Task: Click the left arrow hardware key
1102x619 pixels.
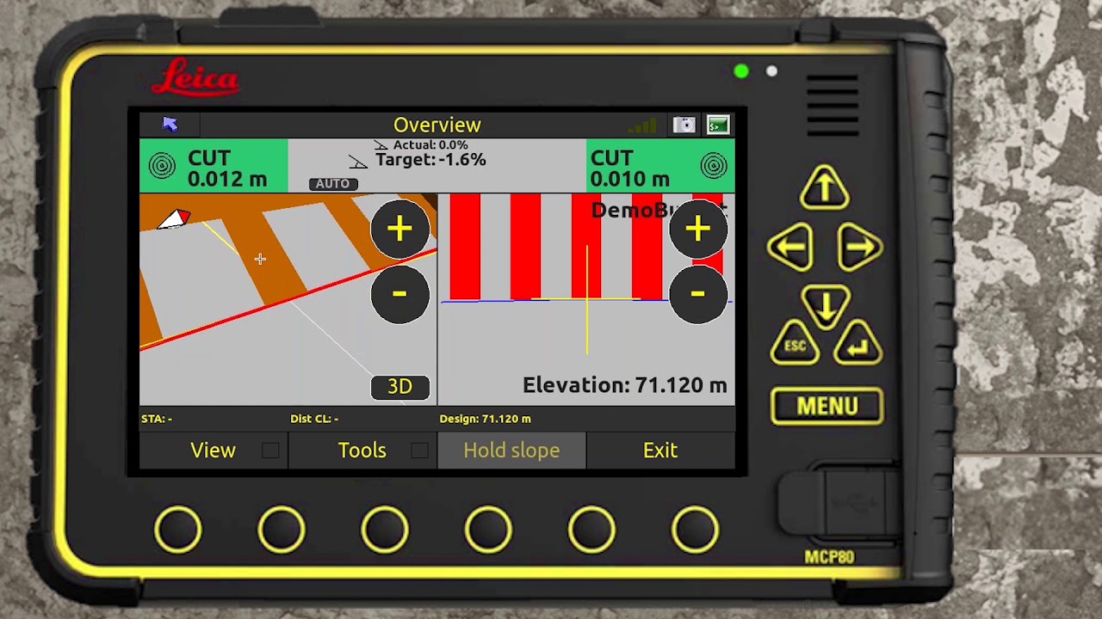Action: 790,248
